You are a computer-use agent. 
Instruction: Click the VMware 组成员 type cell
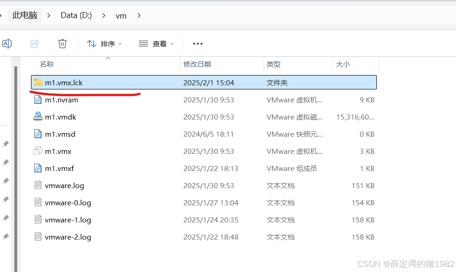[x=291, y=168]
